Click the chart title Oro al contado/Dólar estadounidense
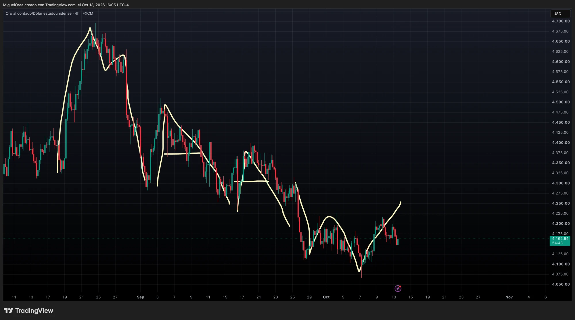This screenshot has height=320, width=575. coord(39,14)
